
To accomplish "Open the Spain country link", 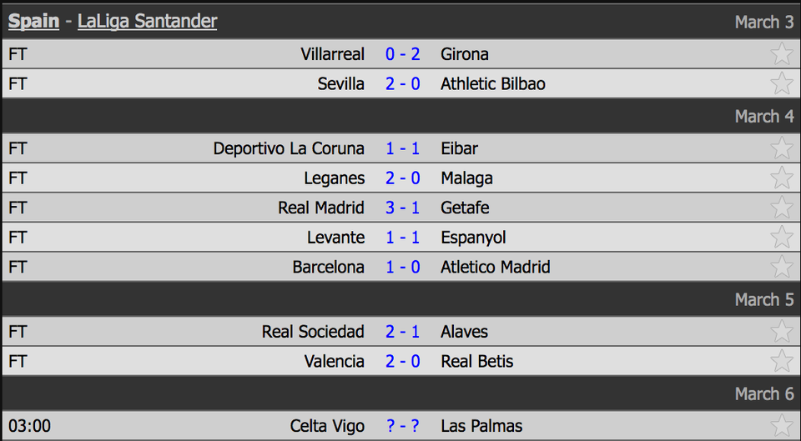I will tap(33, 22).
